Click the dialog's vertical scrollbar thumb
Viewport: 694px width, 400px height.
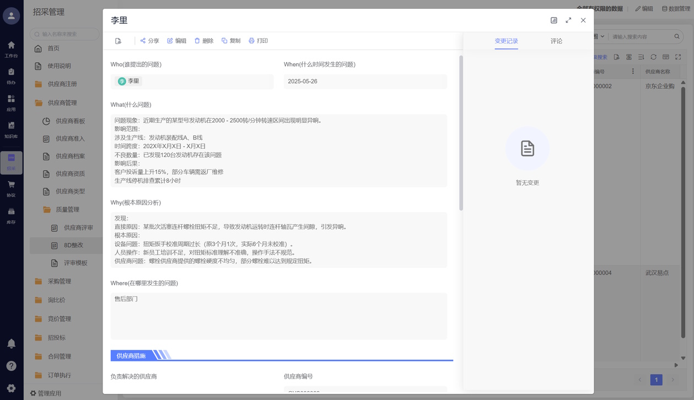[461, 132]
